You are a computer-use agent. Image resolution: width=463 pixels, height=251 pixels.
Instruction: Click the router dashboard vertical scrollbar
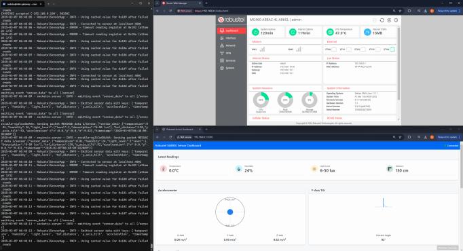[x=399, y=63]
